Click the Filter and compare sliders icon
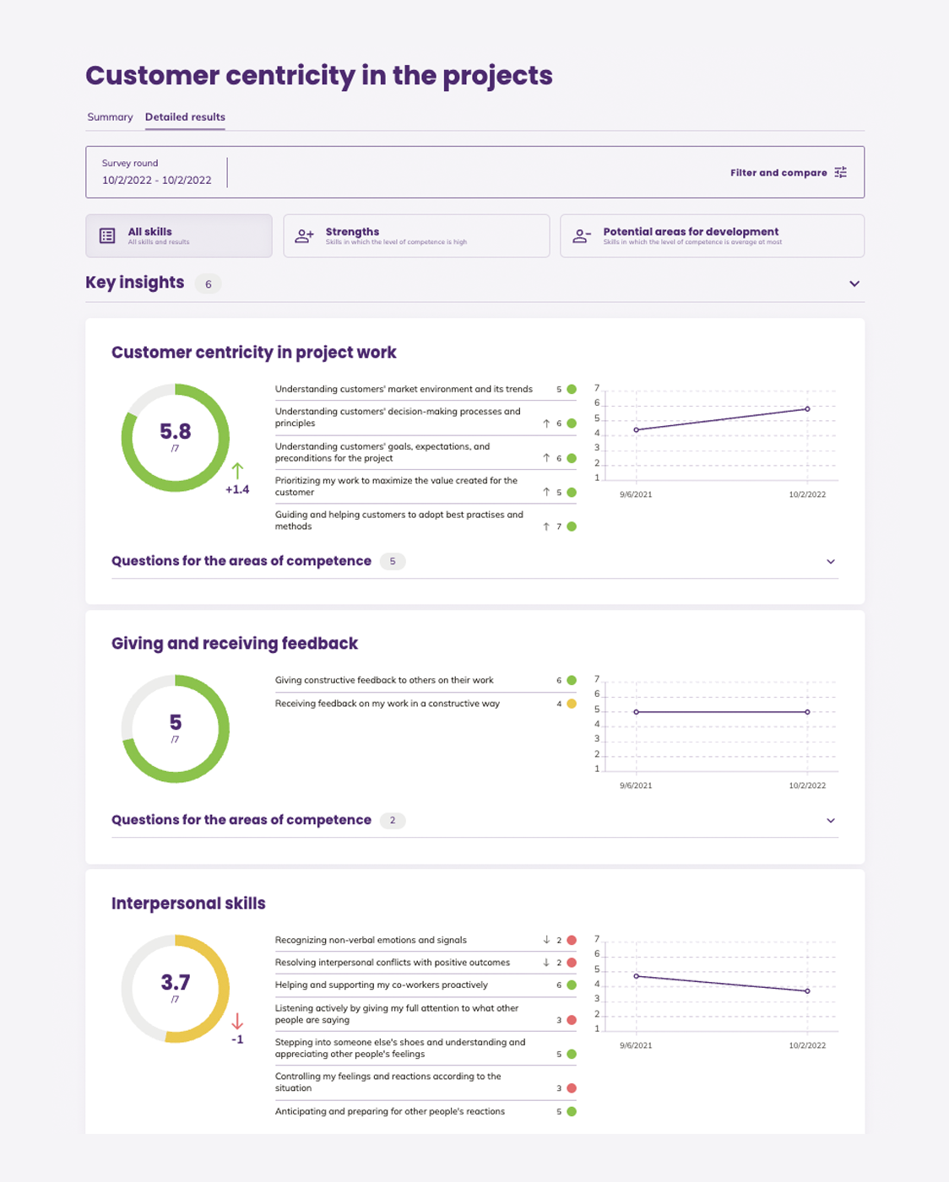The width and height of the screenshot is (949, 1182). [x=841, y=172]
